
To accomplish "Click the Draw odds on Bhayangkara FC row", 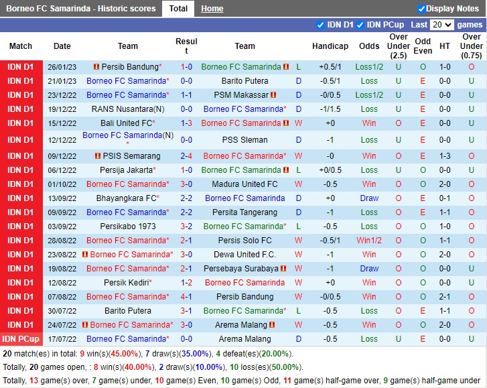I will coord(369,198).
